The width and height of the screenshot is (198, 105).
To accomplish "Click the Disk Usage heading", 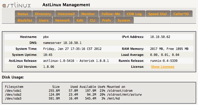I will tap(13, 77).
